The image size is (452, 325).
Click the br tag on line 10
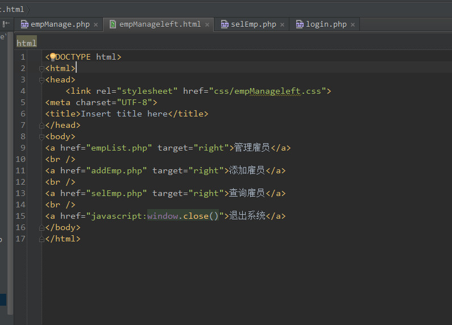click(60, 159)
